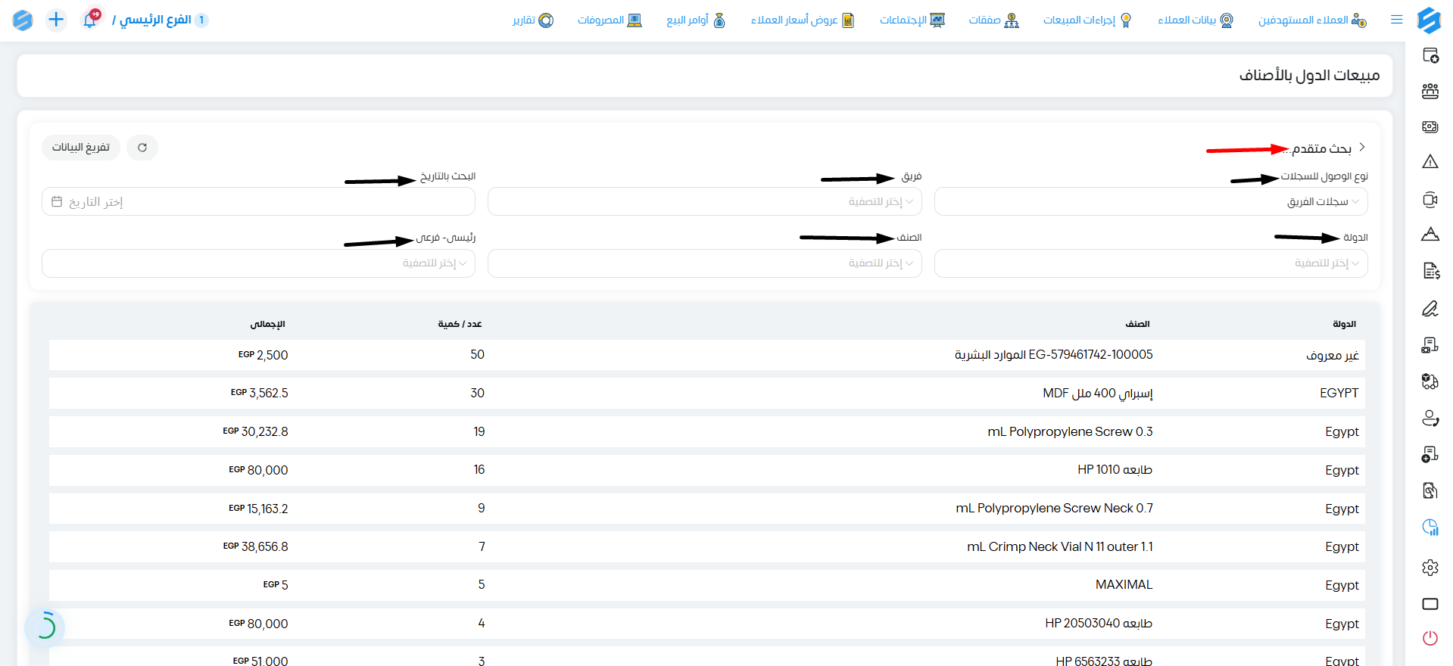This screenshot has width=1453, height=666.
Task: Open the people group sidebar icon
Action: pyautogui.click(x=1430, y=92)
